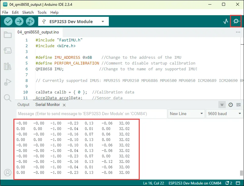This screenshot has width=244, height=186.
Task: Click the notifications icon in status bar
Action: tap(227, 183)
